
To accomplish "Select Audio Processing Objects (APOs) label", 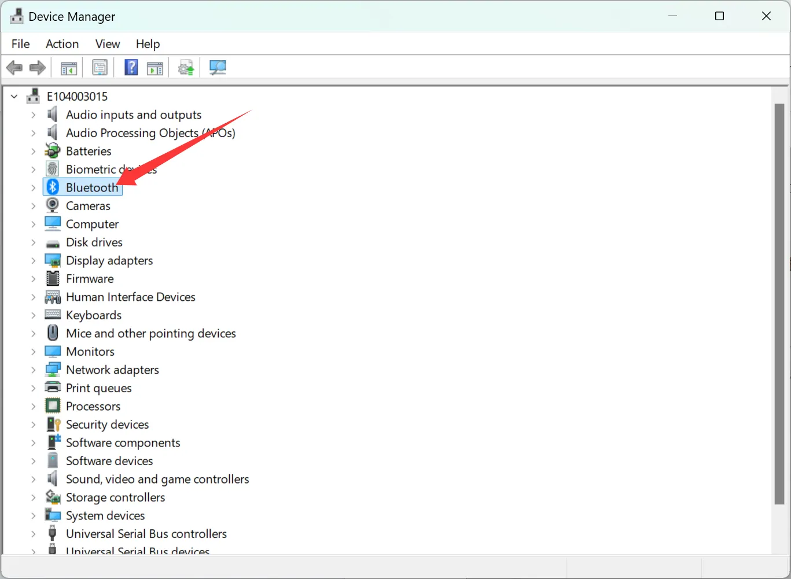I will coord(150,133).
